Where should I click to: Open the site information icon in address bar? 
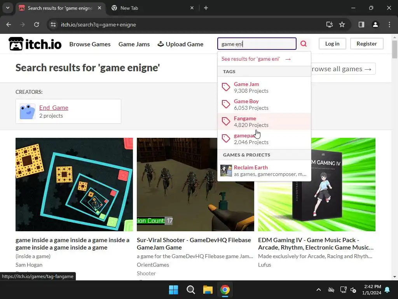[53, 25]
